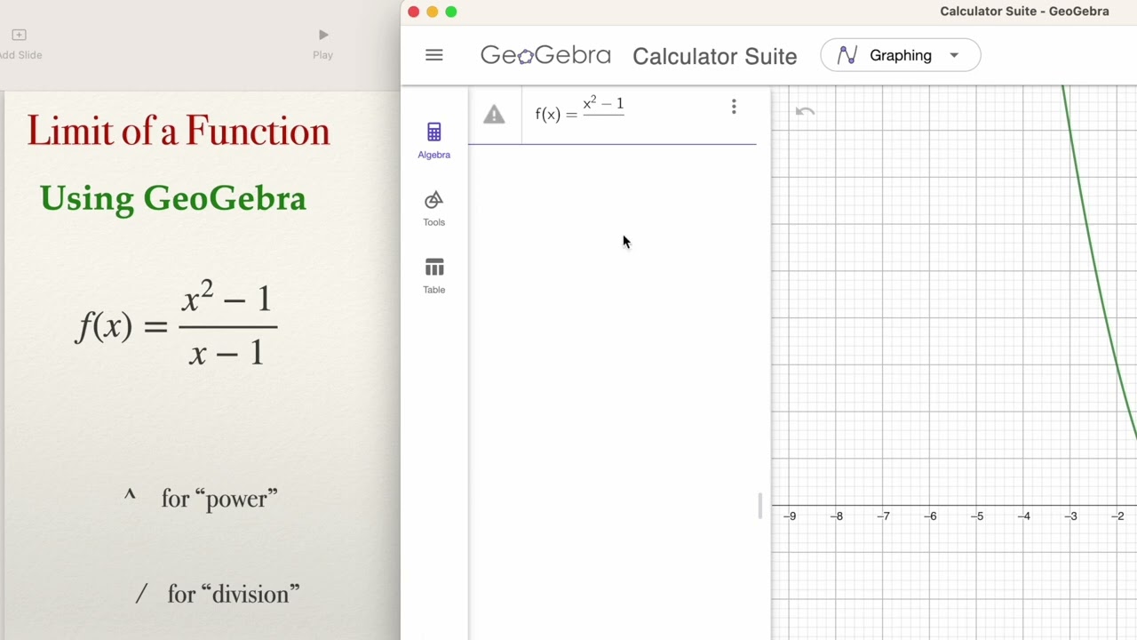Click Add Slide in the Keynote window
Screen dimensions: 1137x640
20,44
